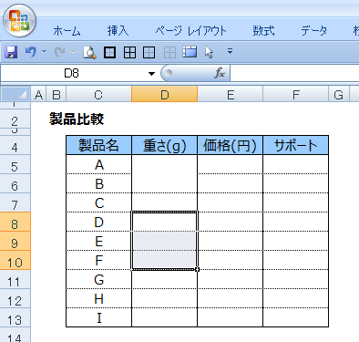Viewport: 359px width, 342px height.
Task: Apply inside dotted borders icon
Action: (149, 52)
